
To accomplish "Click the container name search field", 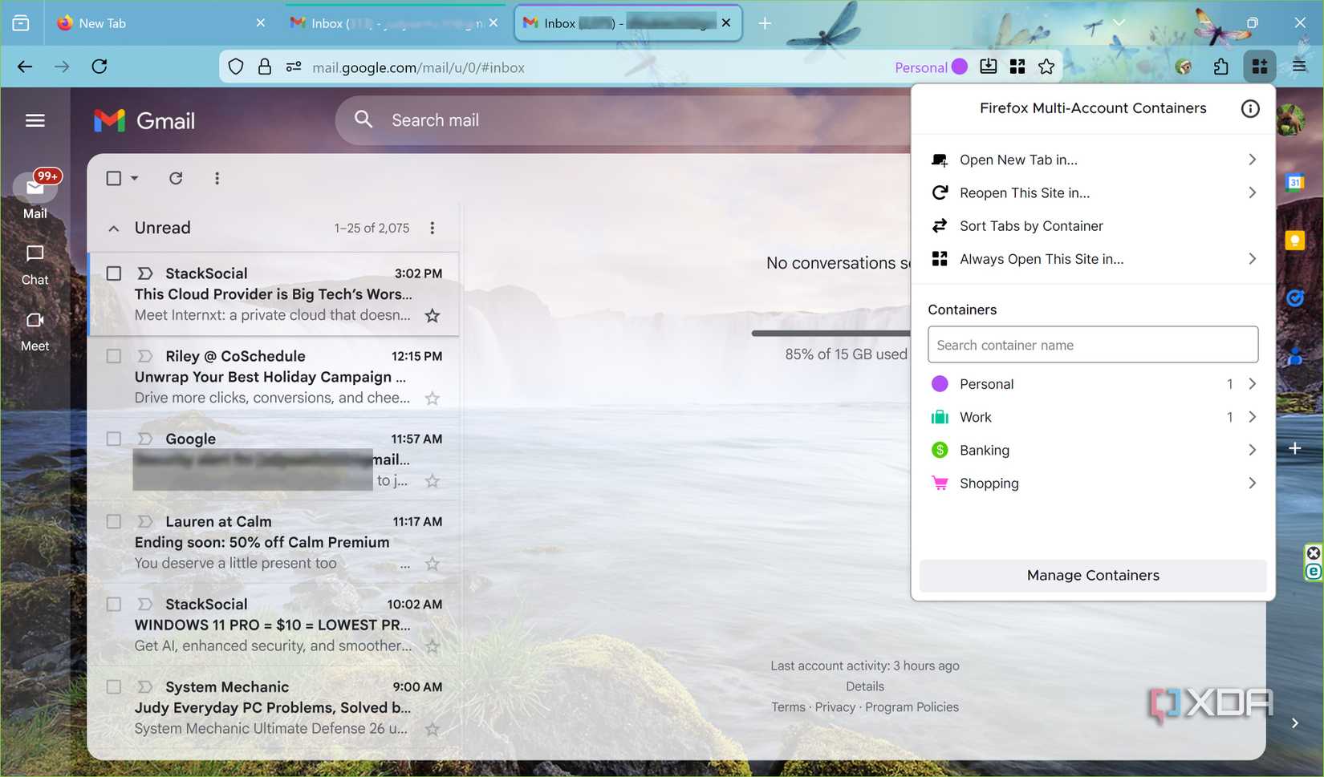I will click(x=1092, y=345).
